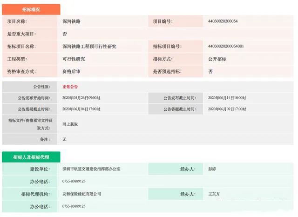Click the 备注 field value 无
Image resolution: width=298 pixels, height=217 pixels.
pyautogui.click(x=65, y=139)
